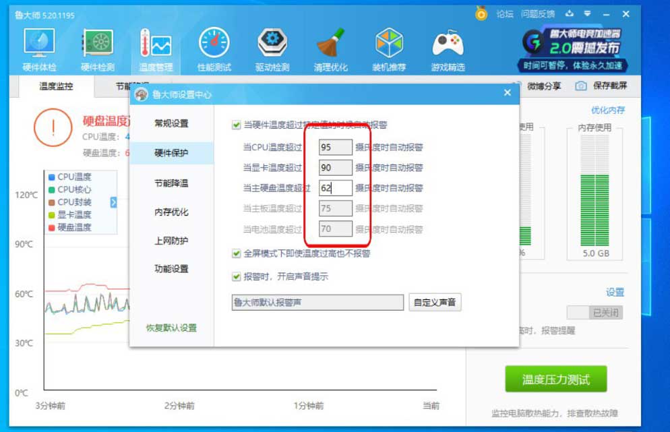Click the 电竞加速器 2.0 promotion banner
The width and height of the screenshot is (670, 432).
[x=574, y=49]
